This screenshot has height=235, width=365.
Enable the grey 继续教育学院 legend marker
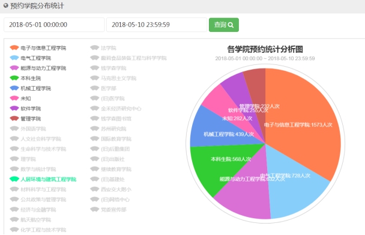point(94,169)
